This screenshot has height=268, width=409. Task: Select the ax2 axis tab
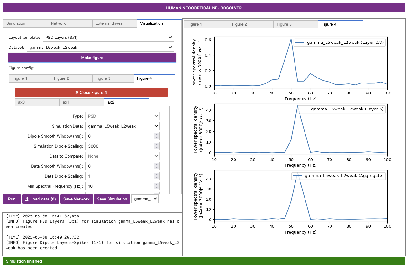pos(127,102)
